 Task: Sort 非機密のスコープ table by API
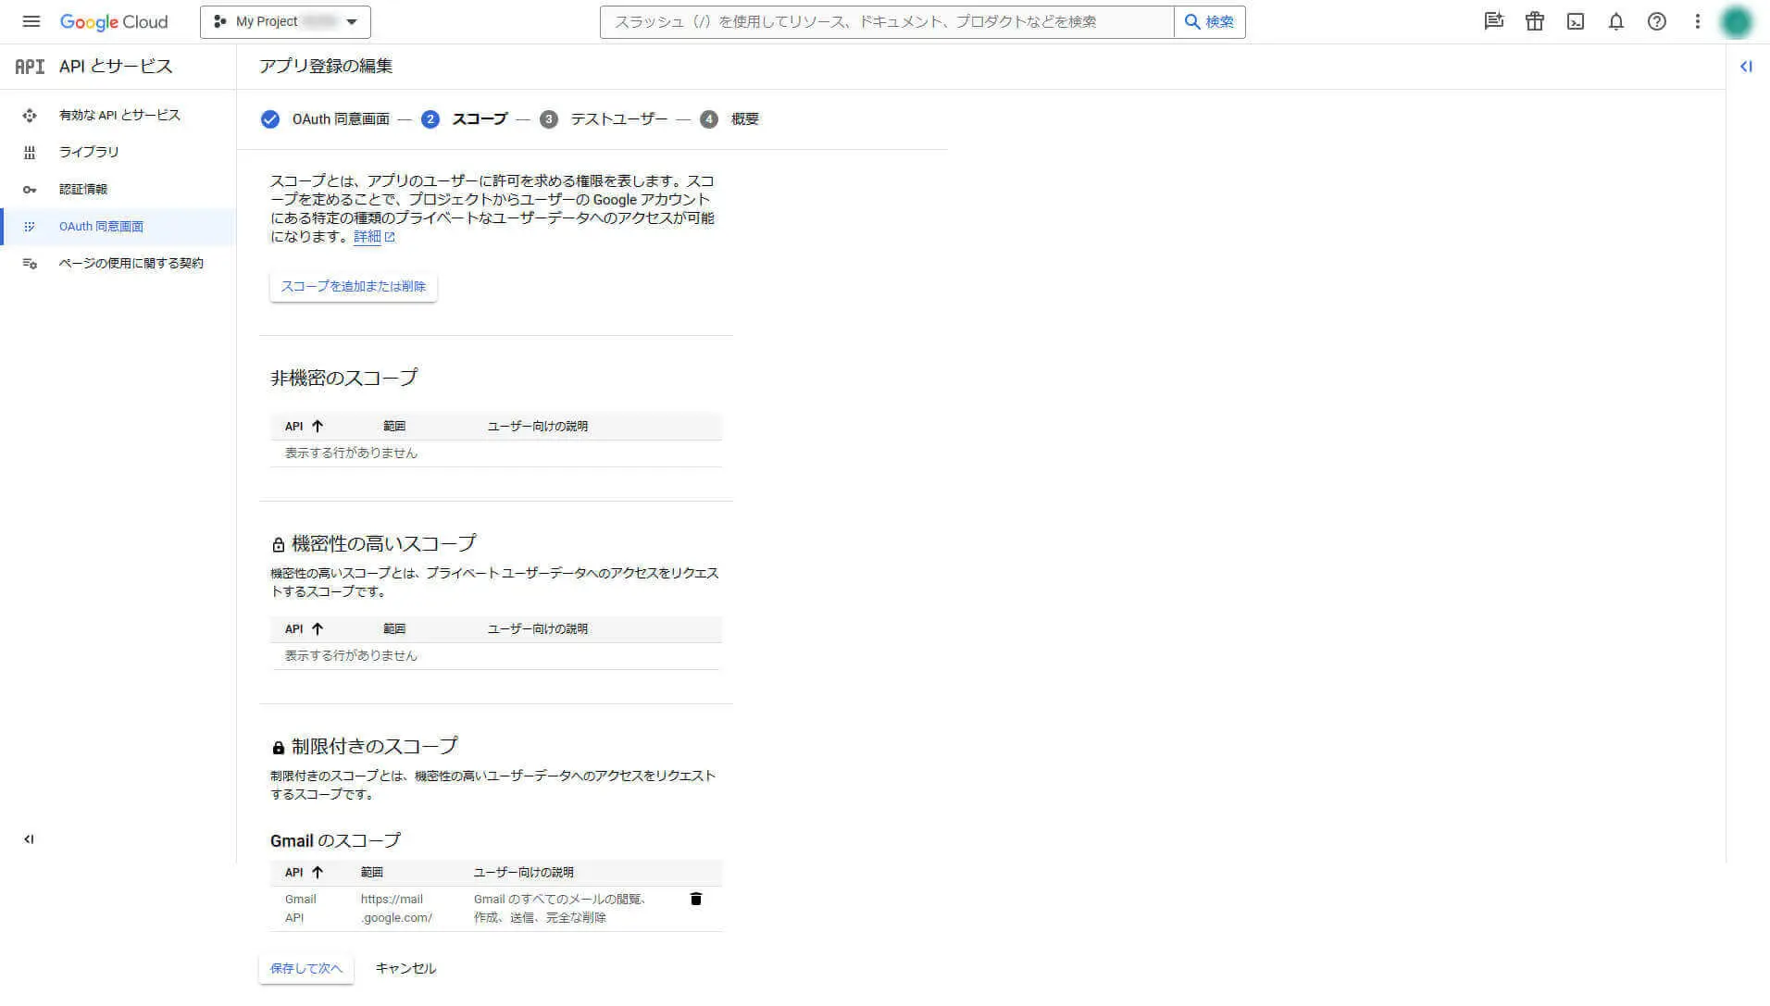pos(304,426)
